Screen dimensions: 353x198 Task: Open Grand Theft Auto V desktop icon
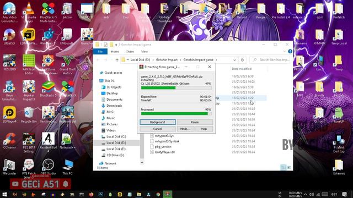(67, 65)
